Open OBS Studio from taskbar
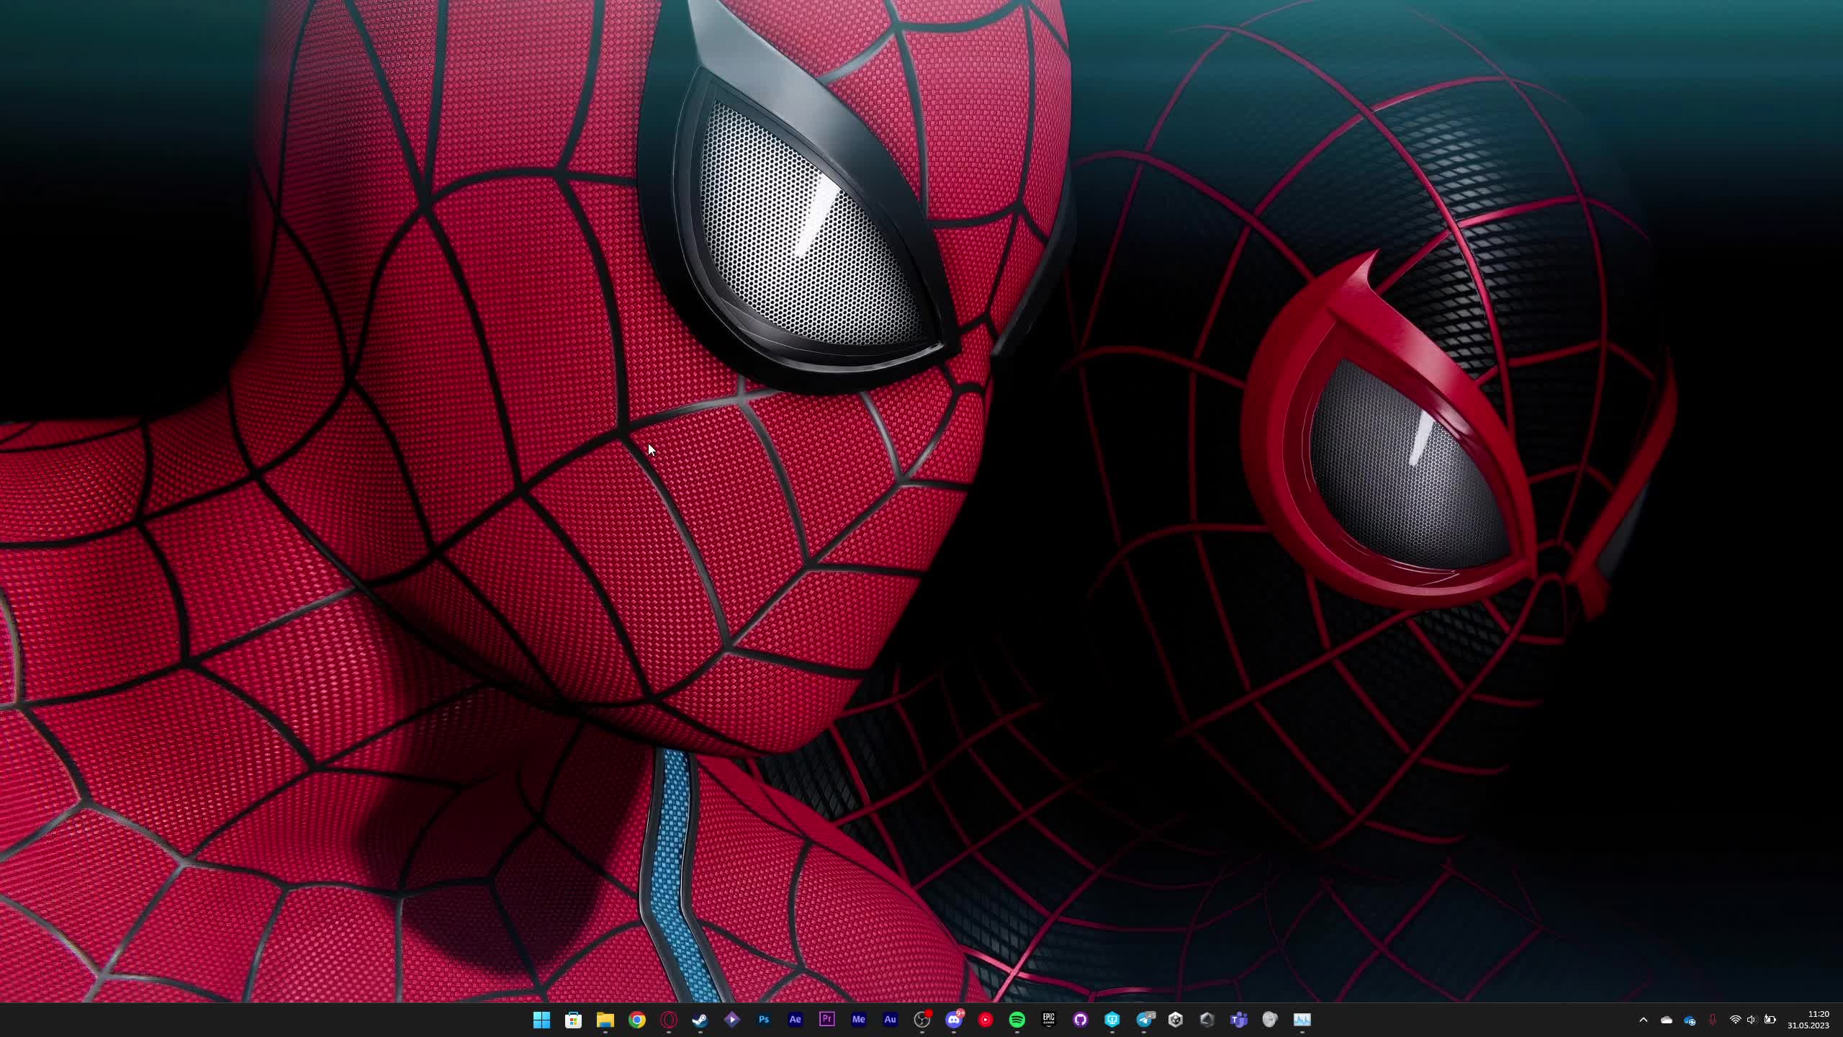This screenshot has width=1843, height=1037. click(921, 1019)
